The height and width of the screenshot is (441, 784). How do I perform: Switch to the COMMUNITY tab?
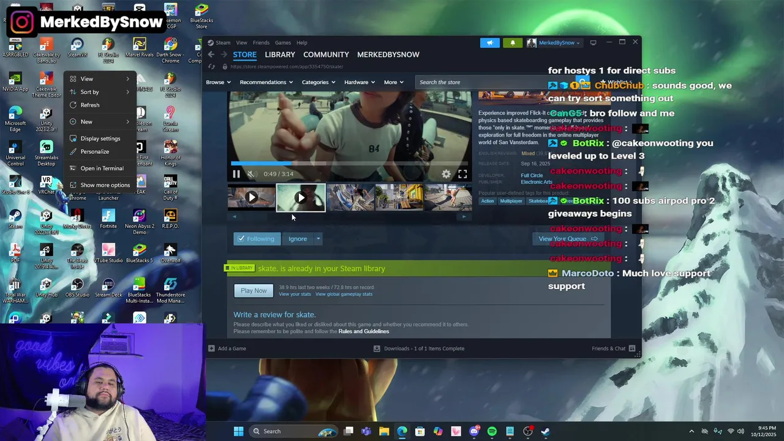326,55
